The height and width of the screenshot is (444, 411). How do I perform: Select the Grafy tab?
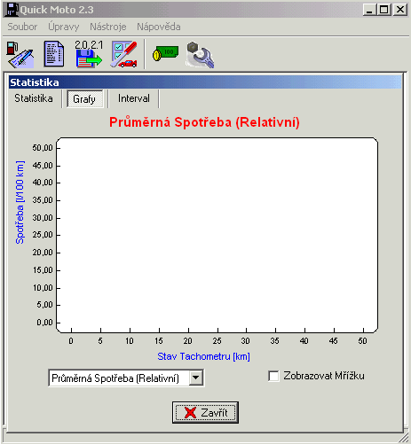point(84,99)
